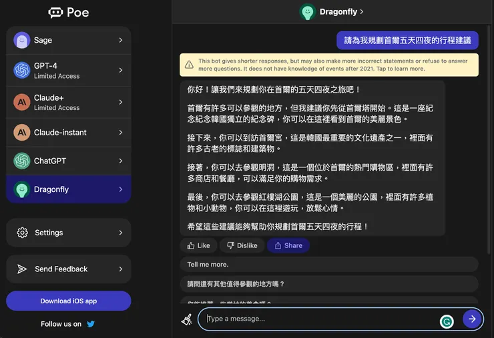Viewport: 494px width, 338px height.
Task: Share the Dragonfly response
Action: 288,245
